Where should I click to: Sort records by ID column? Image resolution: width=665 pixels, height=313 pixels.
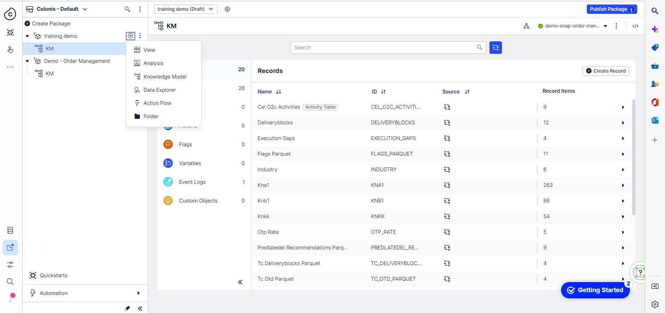click(x=383, y=92)
